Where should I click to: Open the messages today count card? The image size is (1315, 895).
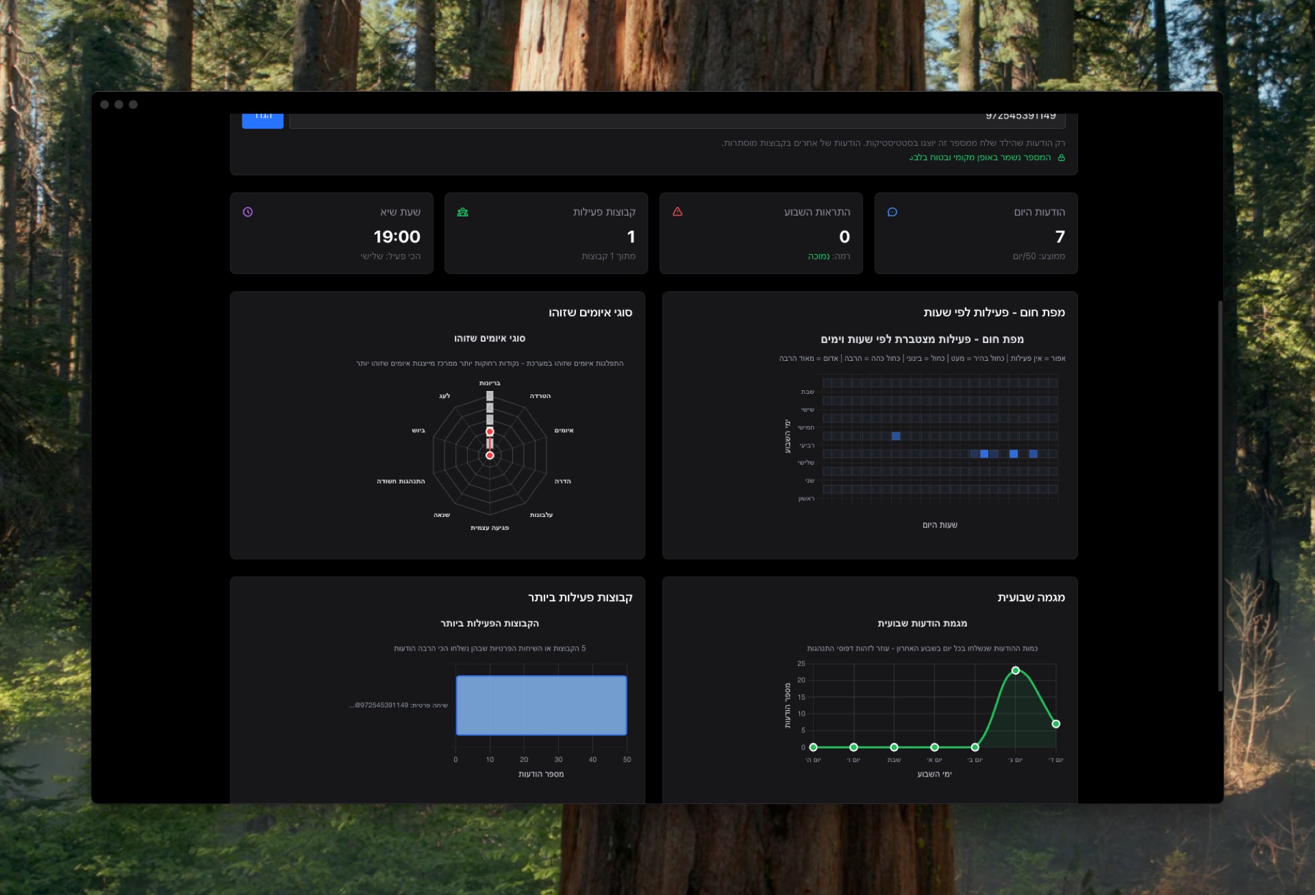point(975,234)
